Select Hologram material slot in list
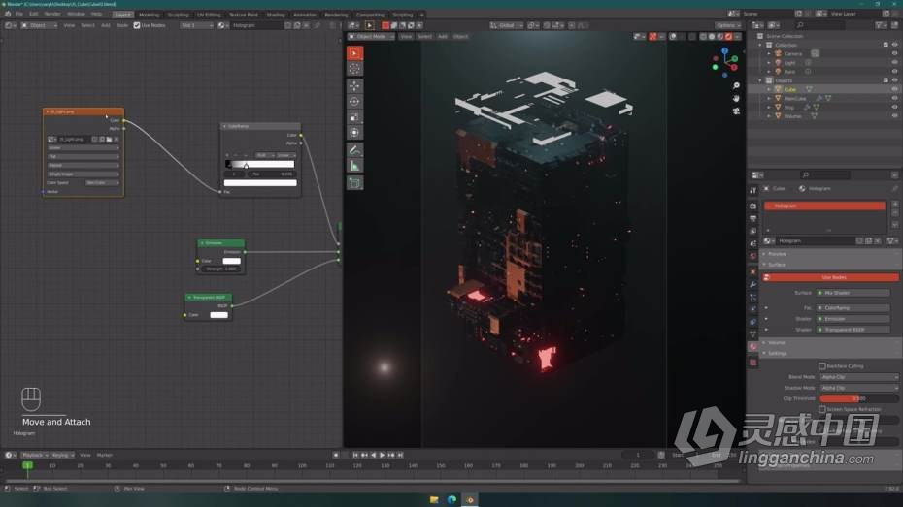 pyautogui.click(x=824, y=206)
